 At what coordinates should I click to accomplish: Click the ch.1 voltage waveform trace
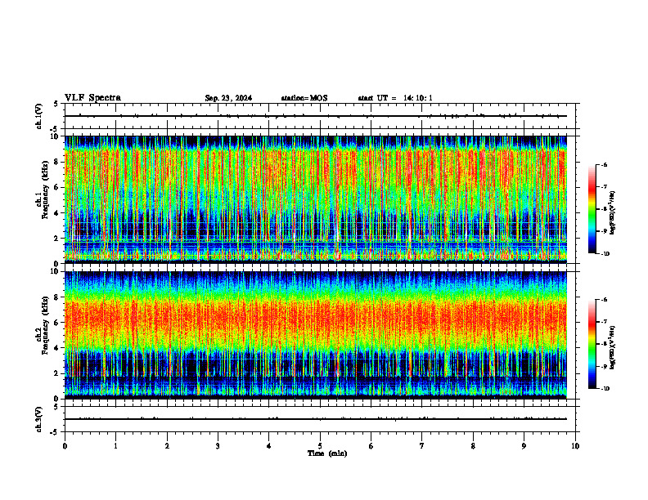316,116
